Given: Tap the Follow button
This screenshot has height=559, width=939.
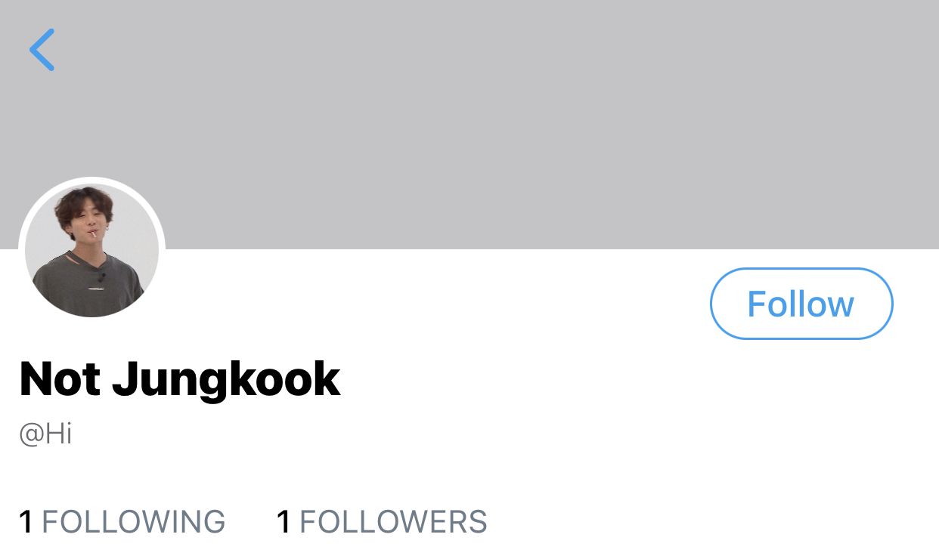Looking at the screenshot, I should pos(801,304).
